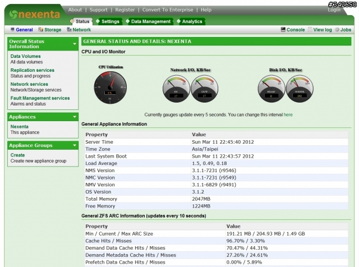Open Fault Management services
This screenshot has height=267, width=359.
point(40,98)
